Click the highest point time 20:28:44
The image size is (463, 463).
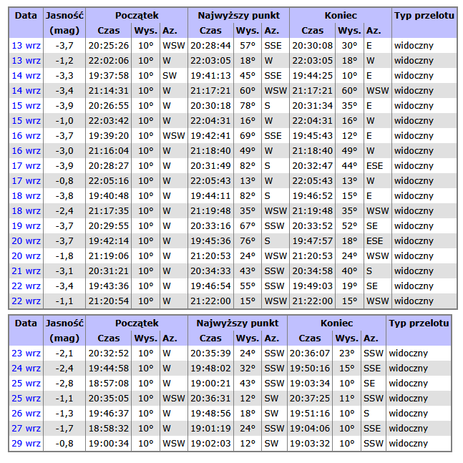[x=210, y=46]
